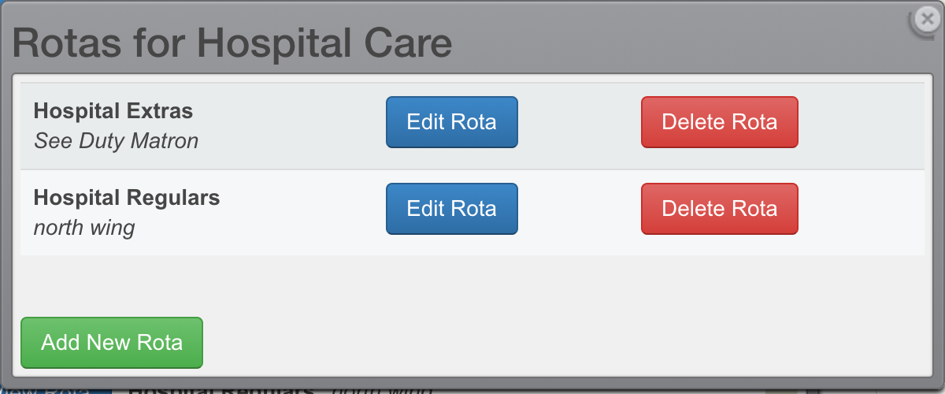Edit the Hospital Extras rota
Screen dimensions: 945x394
pos(451,122)
